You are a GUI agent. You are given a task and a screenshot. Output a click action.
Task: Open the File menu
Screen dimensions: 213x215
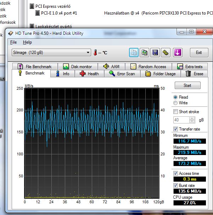pyautogui.click(x=13, y=42)
